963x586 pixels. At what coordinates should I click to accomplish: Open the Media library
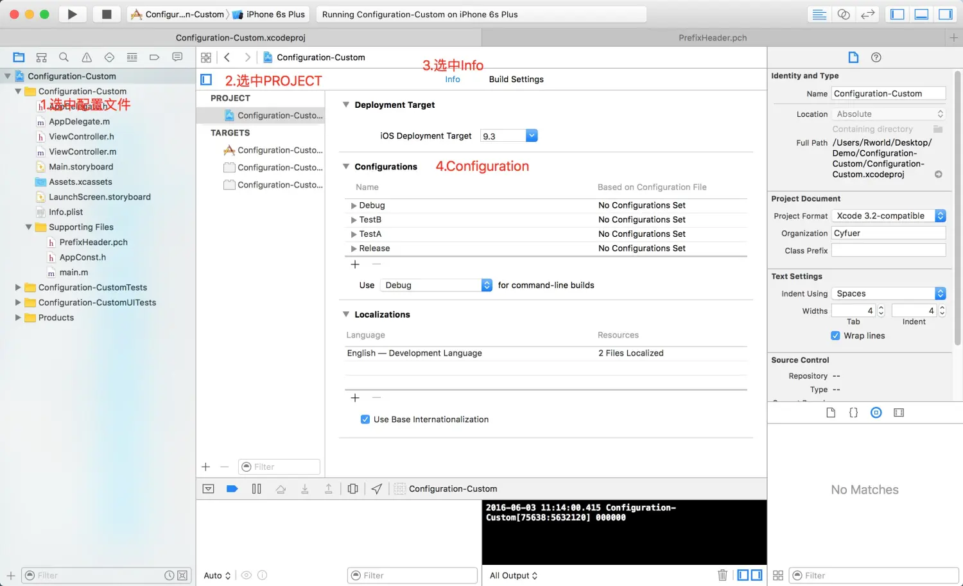coord(899,413)
